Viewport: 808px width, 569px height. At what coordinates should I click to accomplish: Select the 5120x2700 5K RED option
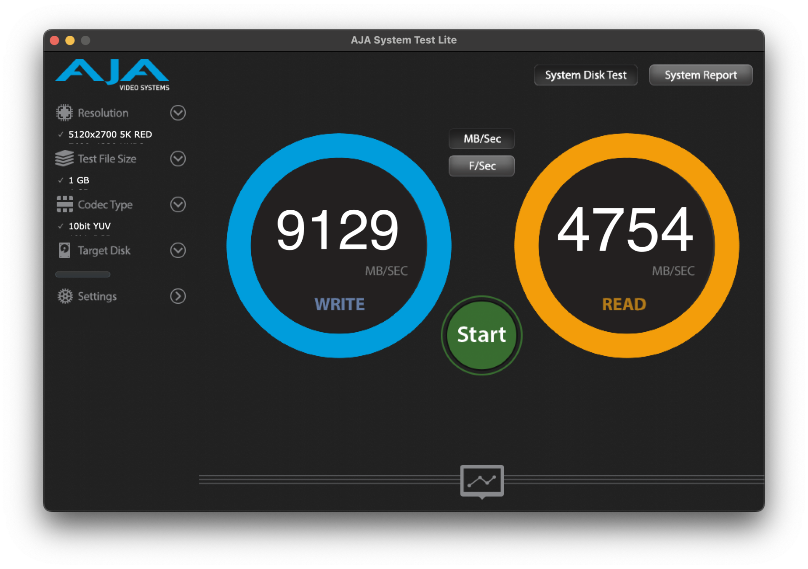click(x=110, y=134)
